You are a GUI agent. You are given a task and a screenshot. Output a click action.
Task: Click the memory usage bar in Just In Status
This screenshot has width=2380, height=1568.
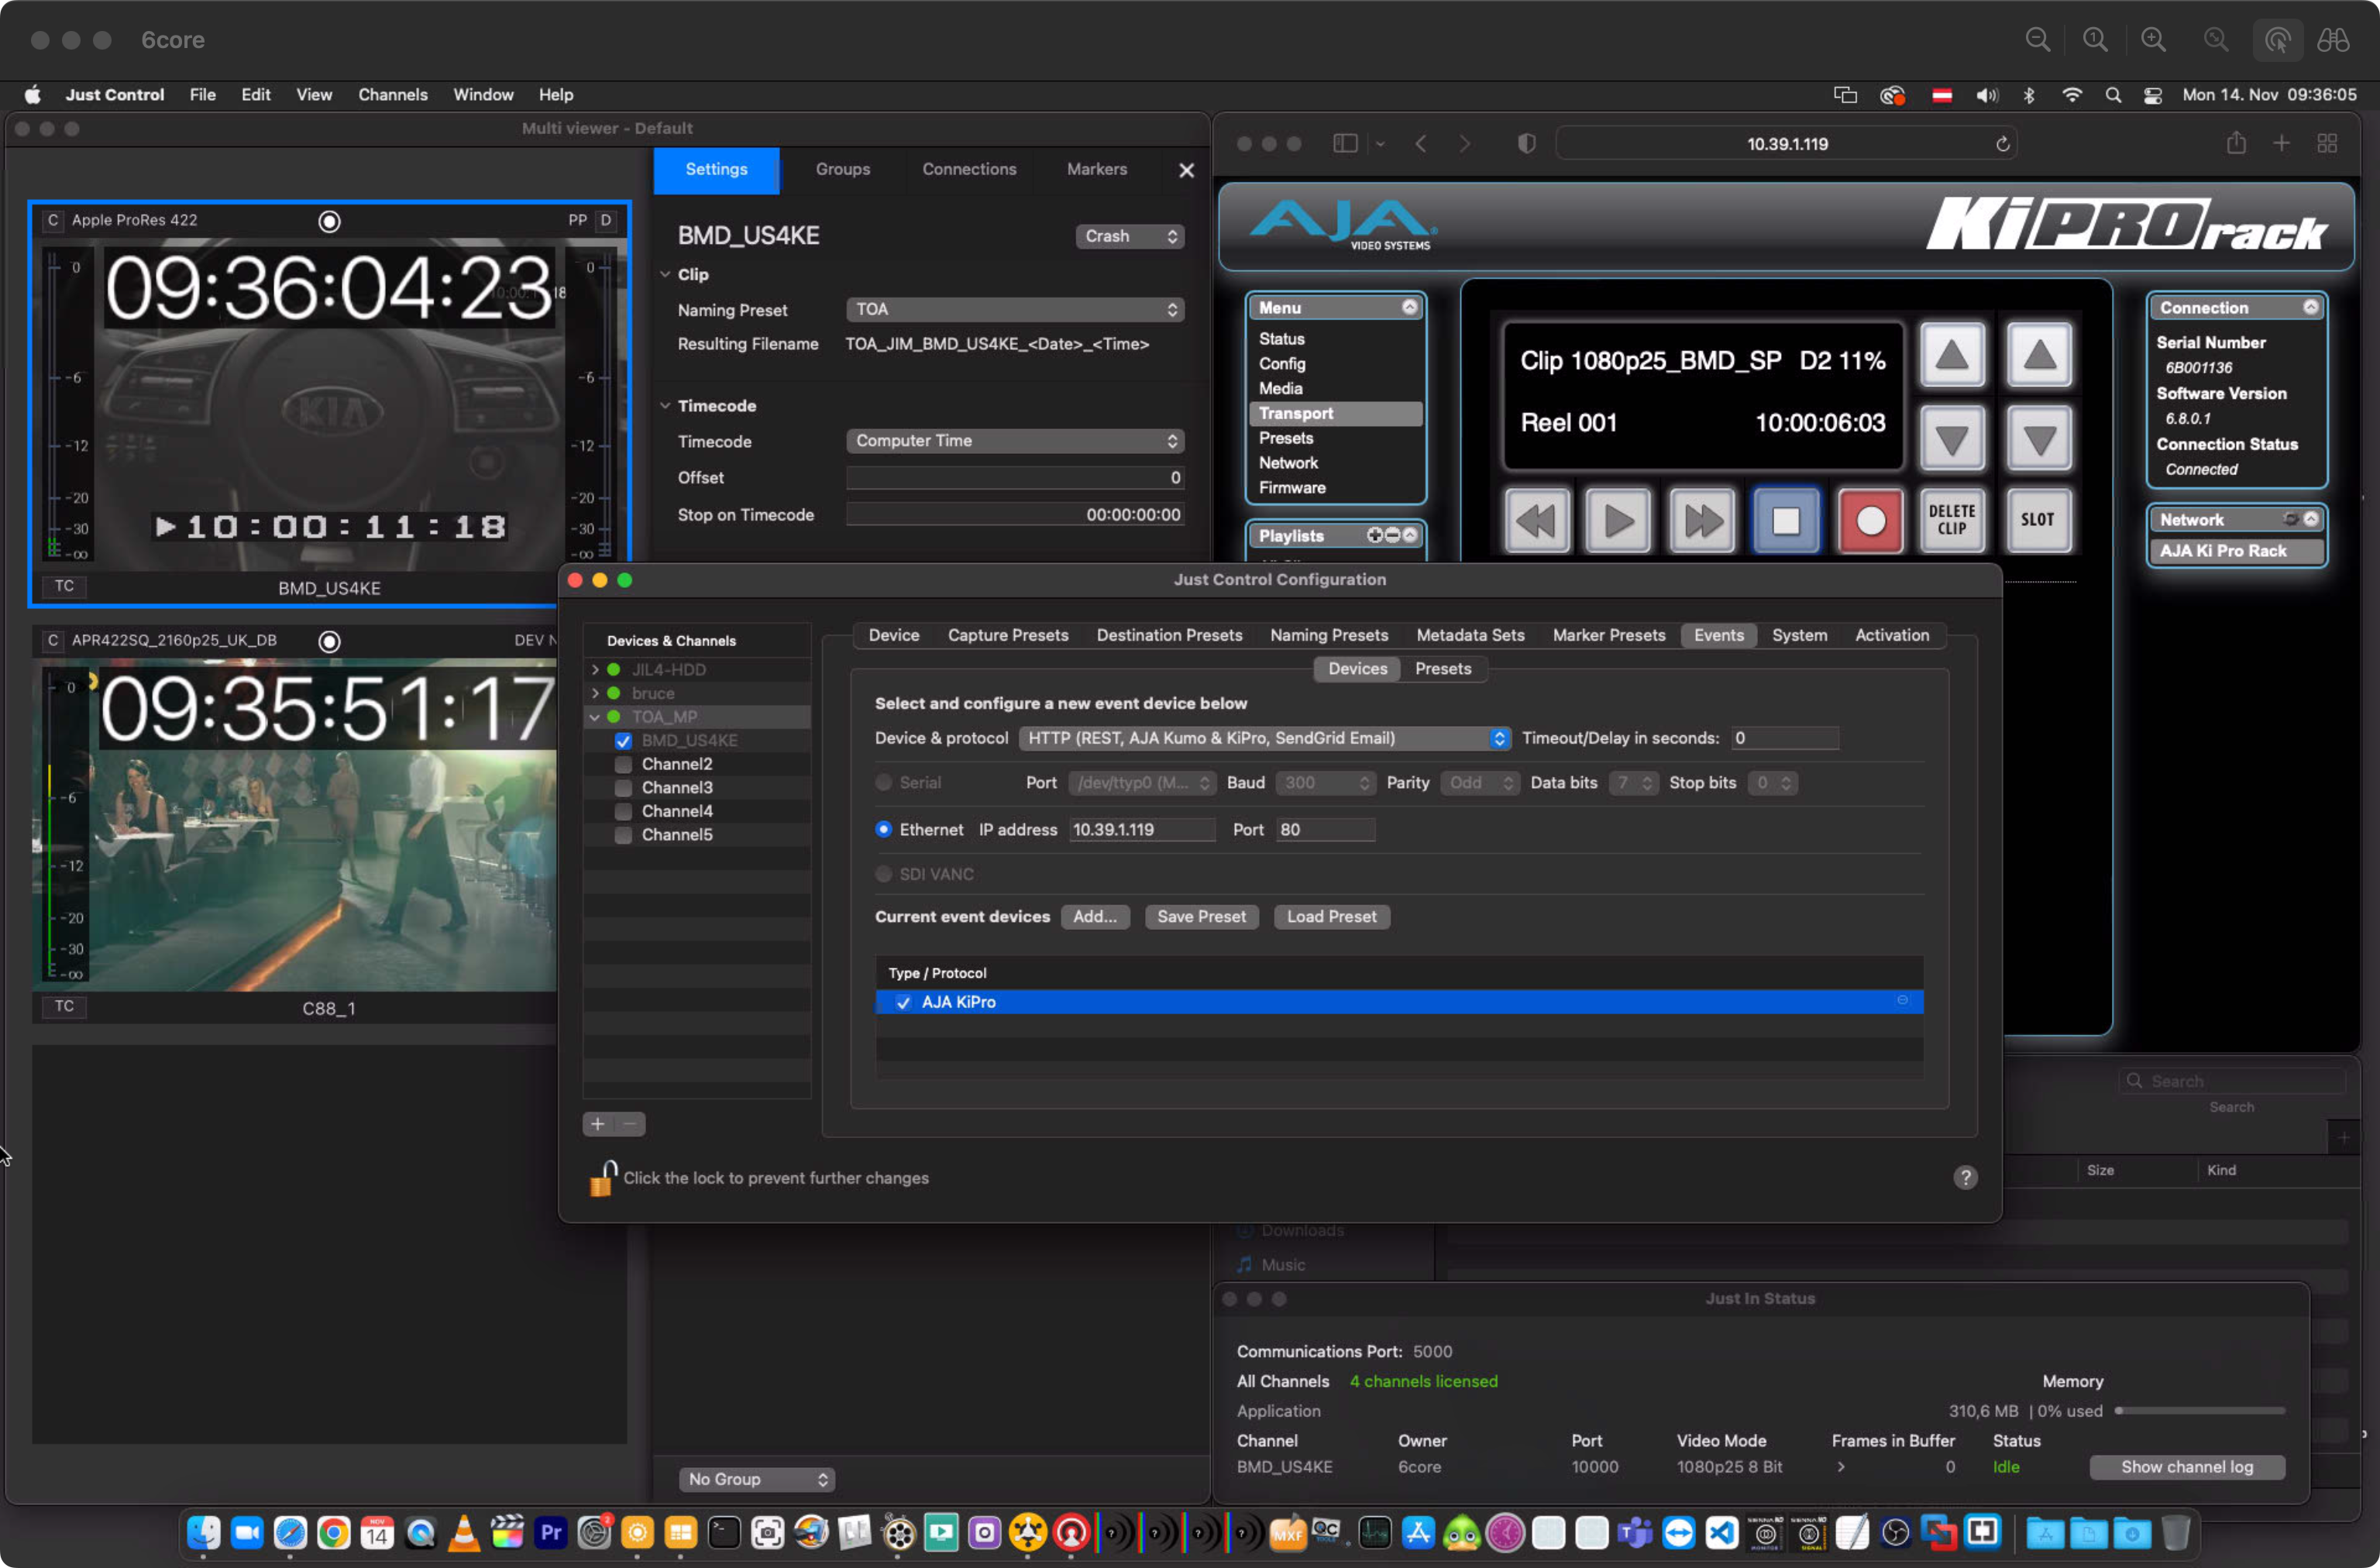click(x=2200, y=1411)
